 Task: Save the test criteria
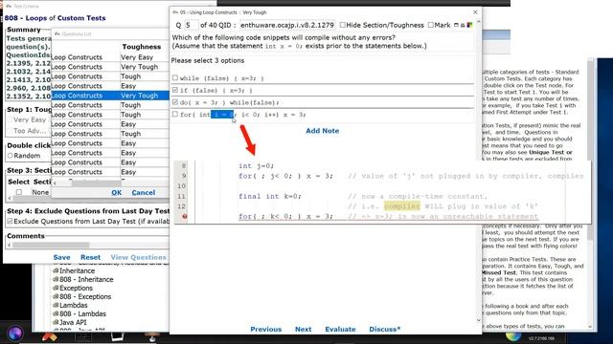pyautogui.click(x=61, y=257)
